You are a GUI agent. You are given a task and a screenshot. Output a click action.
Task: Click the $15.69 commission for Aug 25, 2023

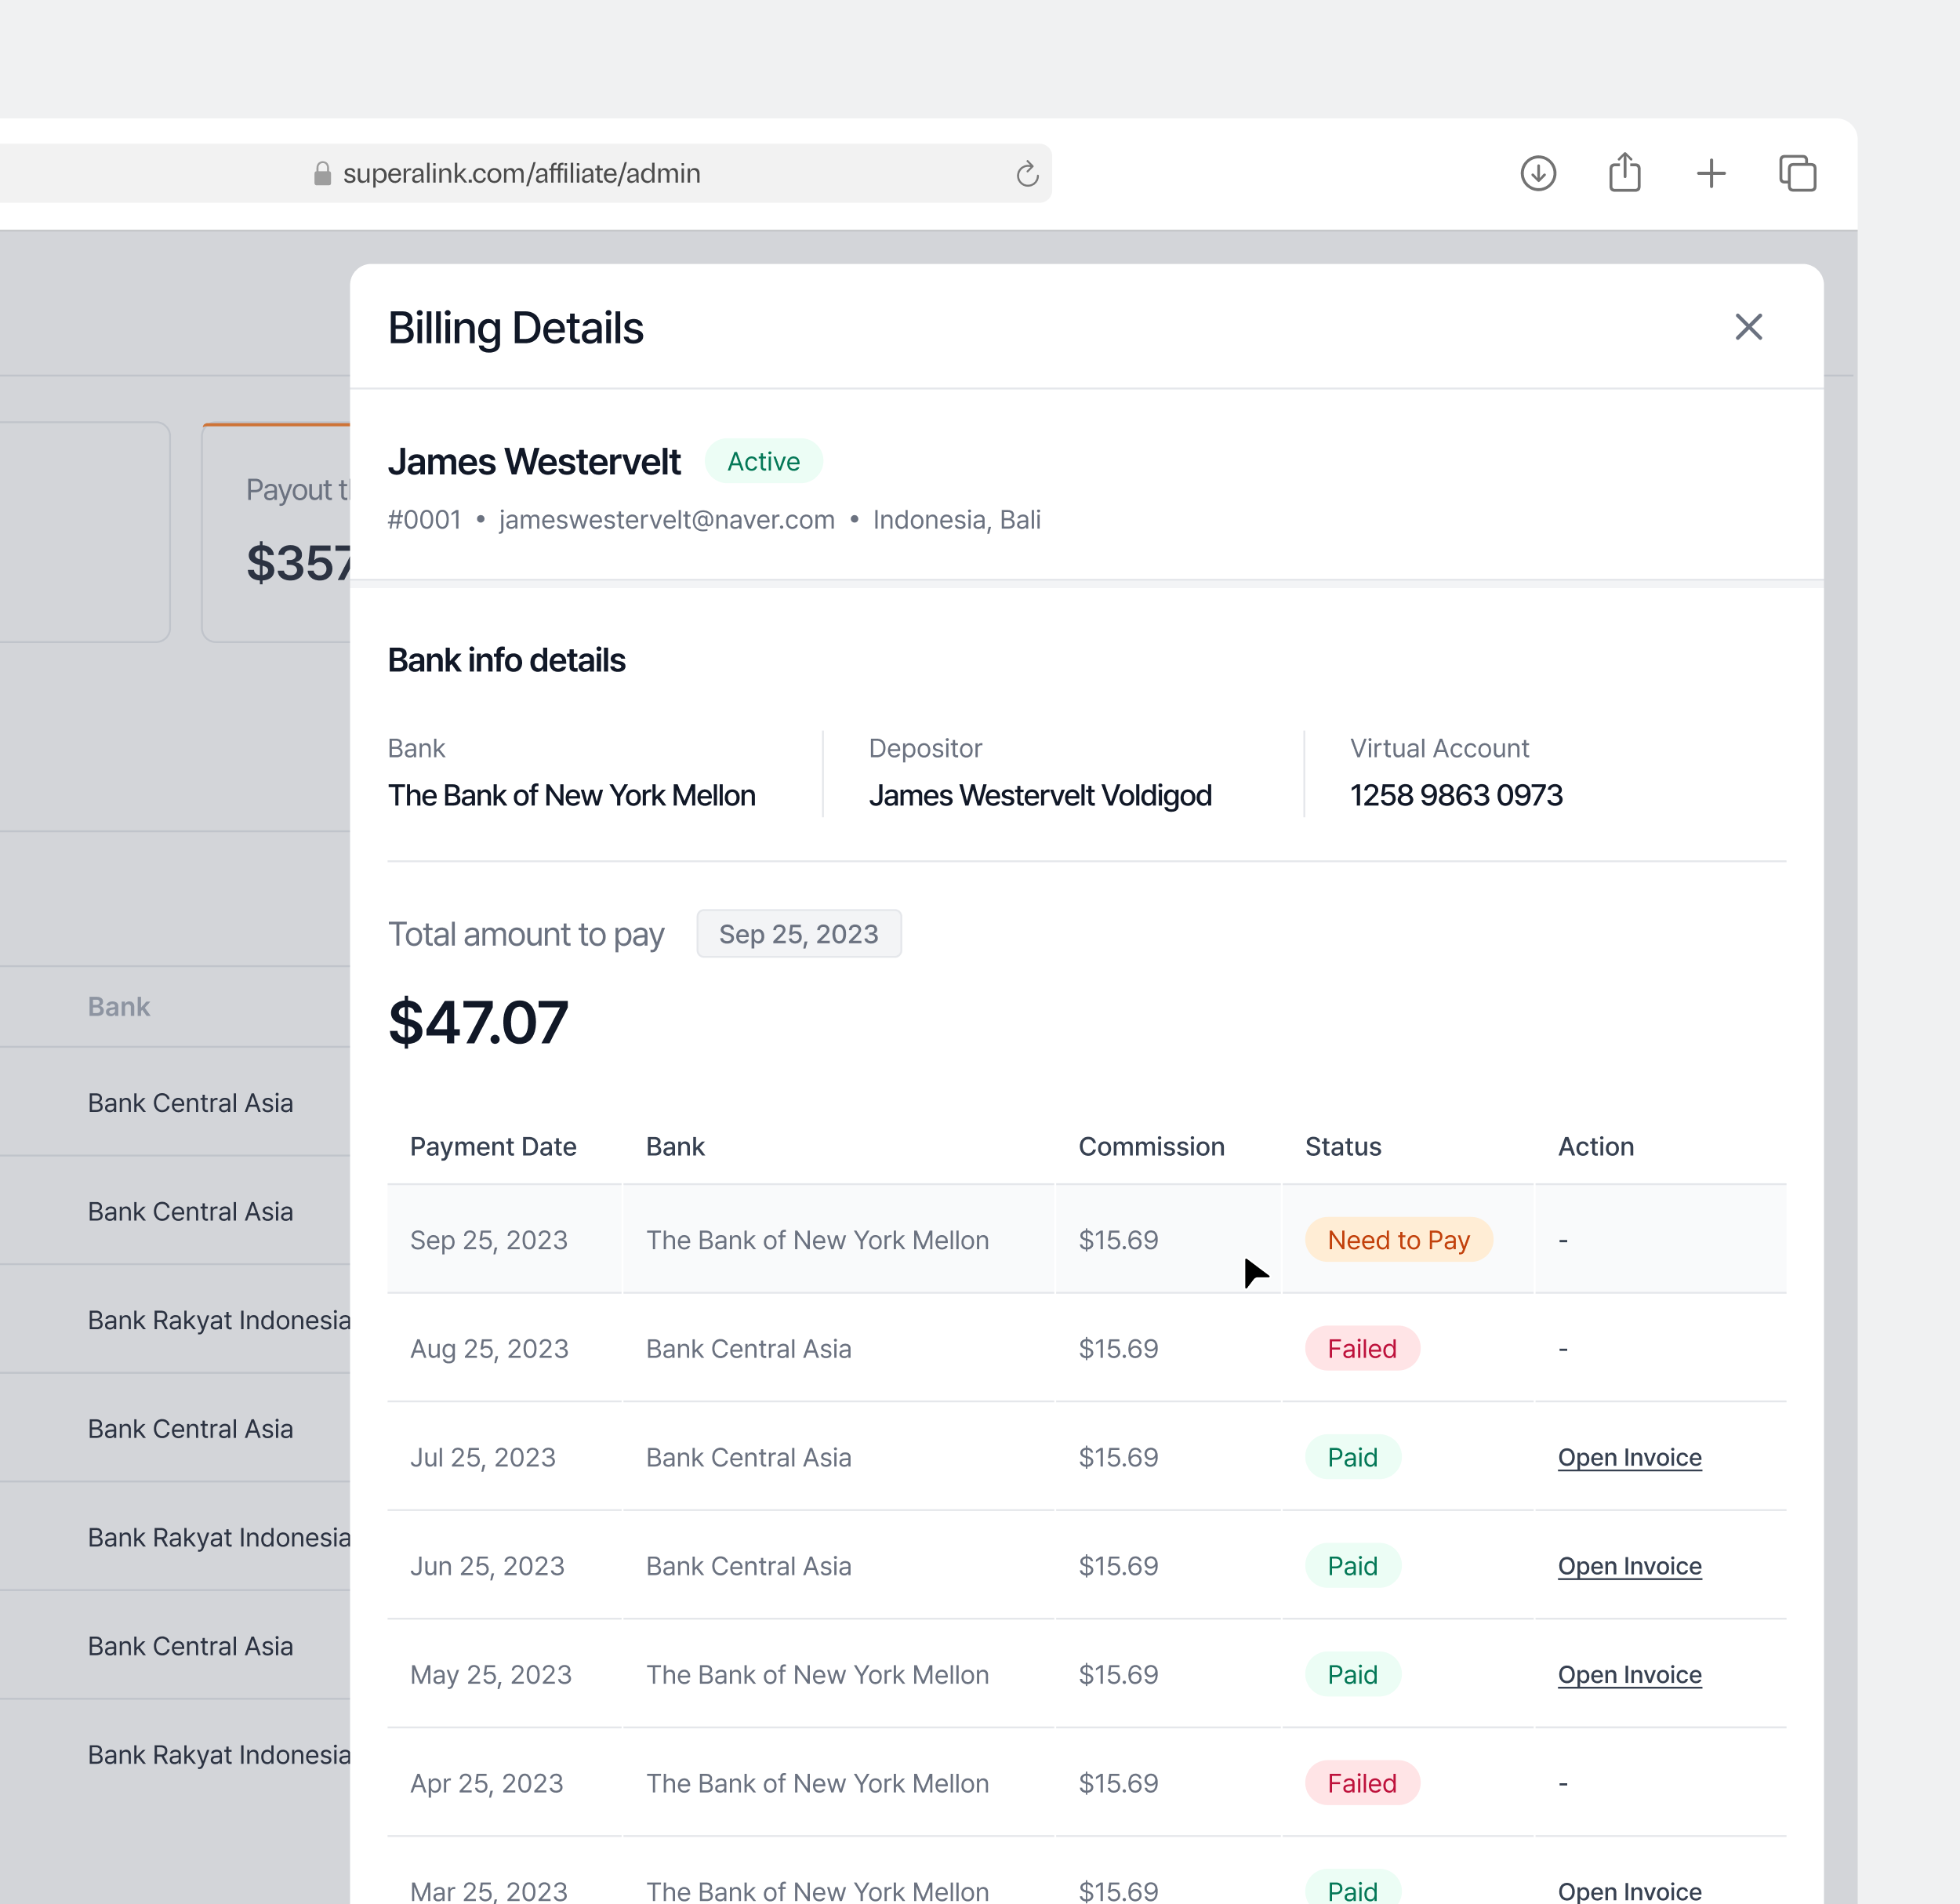1118,1348
